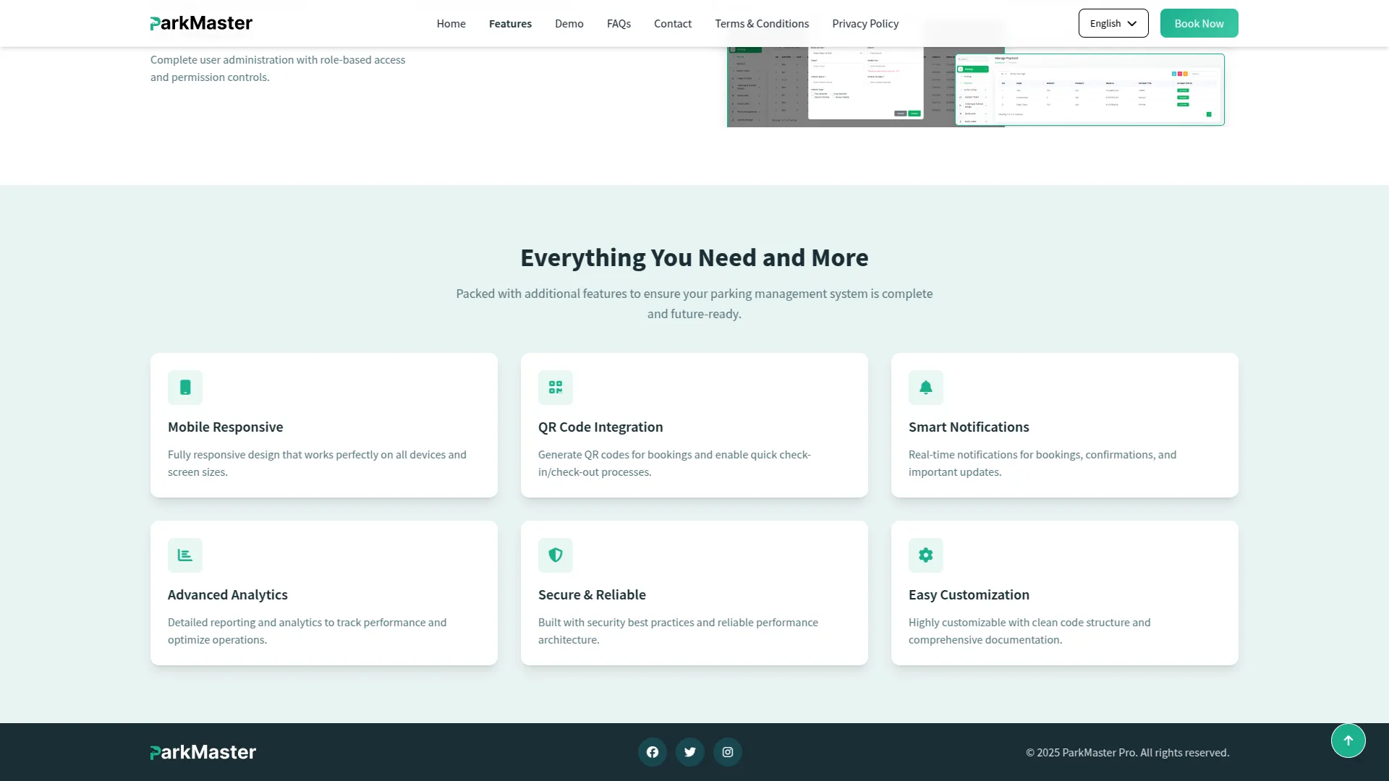
Task: Select the QR Code Integration icon
Action: pos(556,388)
